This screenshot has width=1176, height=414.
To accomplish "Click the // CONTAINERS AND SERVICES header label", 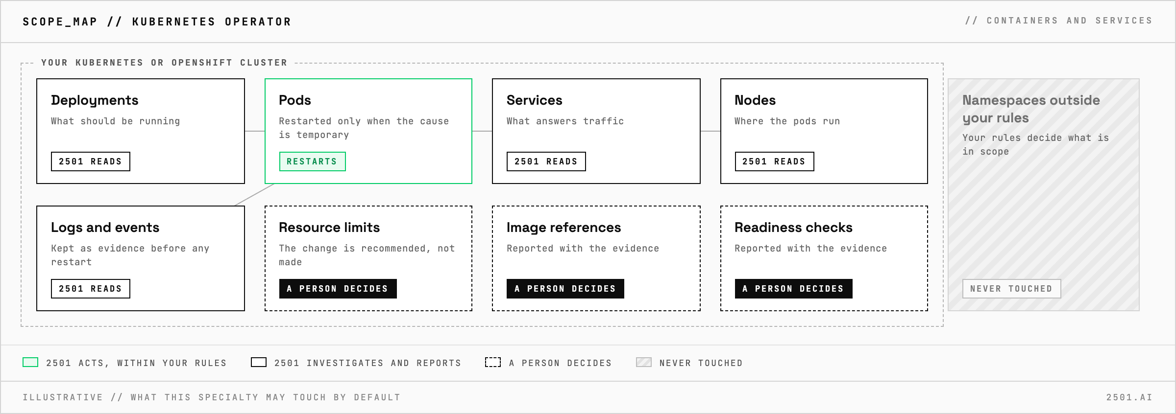I will point(1059,21).
